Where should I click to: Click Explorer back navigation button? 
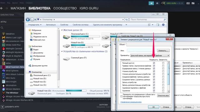pos(28,20)
